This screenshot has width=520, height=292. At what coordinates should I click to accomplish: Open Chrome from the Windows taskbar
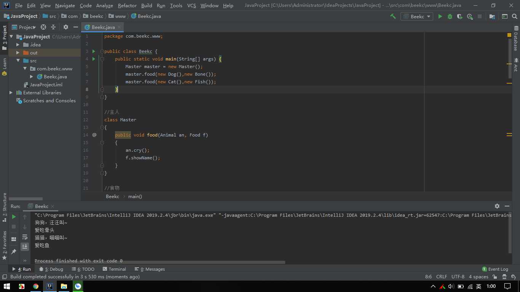pos(35,286)
